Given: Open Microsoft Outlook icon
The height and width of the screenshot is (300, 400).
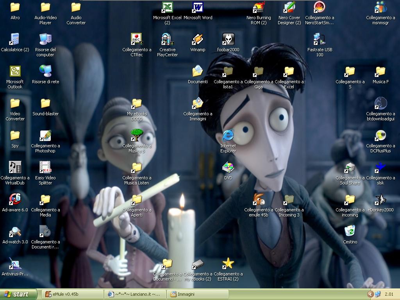Looking at the screenshot, I should pos(15,71).
